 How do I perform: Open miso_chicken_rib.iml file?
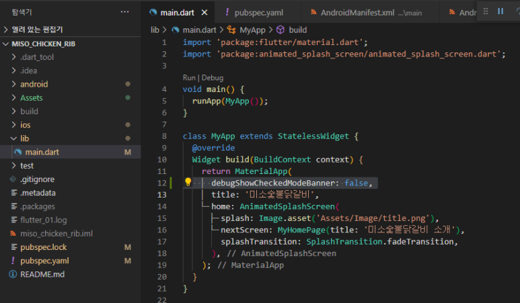tap(57, 233)
